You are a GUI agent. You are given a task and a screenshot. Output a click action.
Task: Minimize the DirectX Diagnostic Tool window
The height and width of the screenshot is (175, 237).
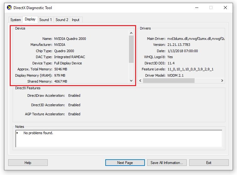coord(196,8)
